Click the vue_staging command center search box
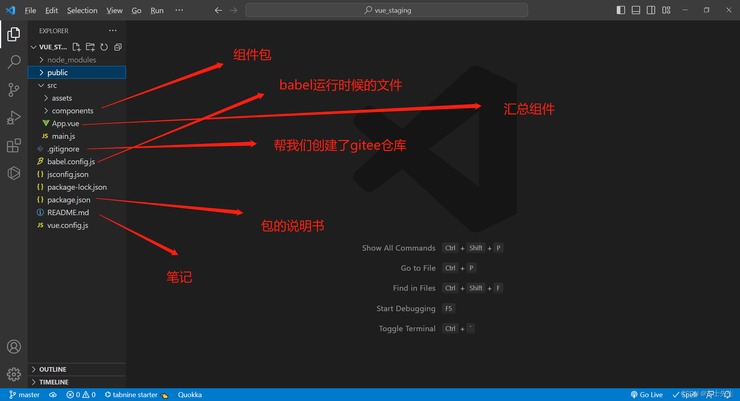This screenshot has height=401, width=740. pos(387,10)
